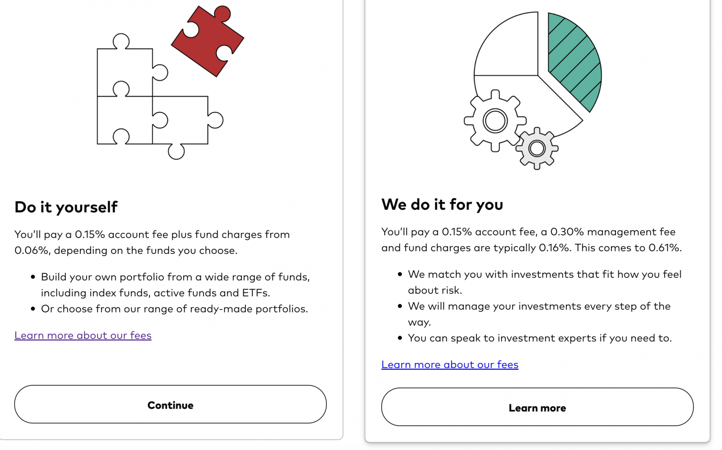Click the Learn more button

coord(537,407)
